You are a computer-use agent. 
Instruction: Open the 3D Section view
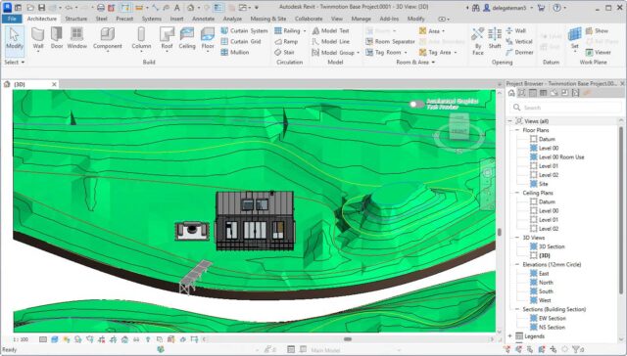552,246
